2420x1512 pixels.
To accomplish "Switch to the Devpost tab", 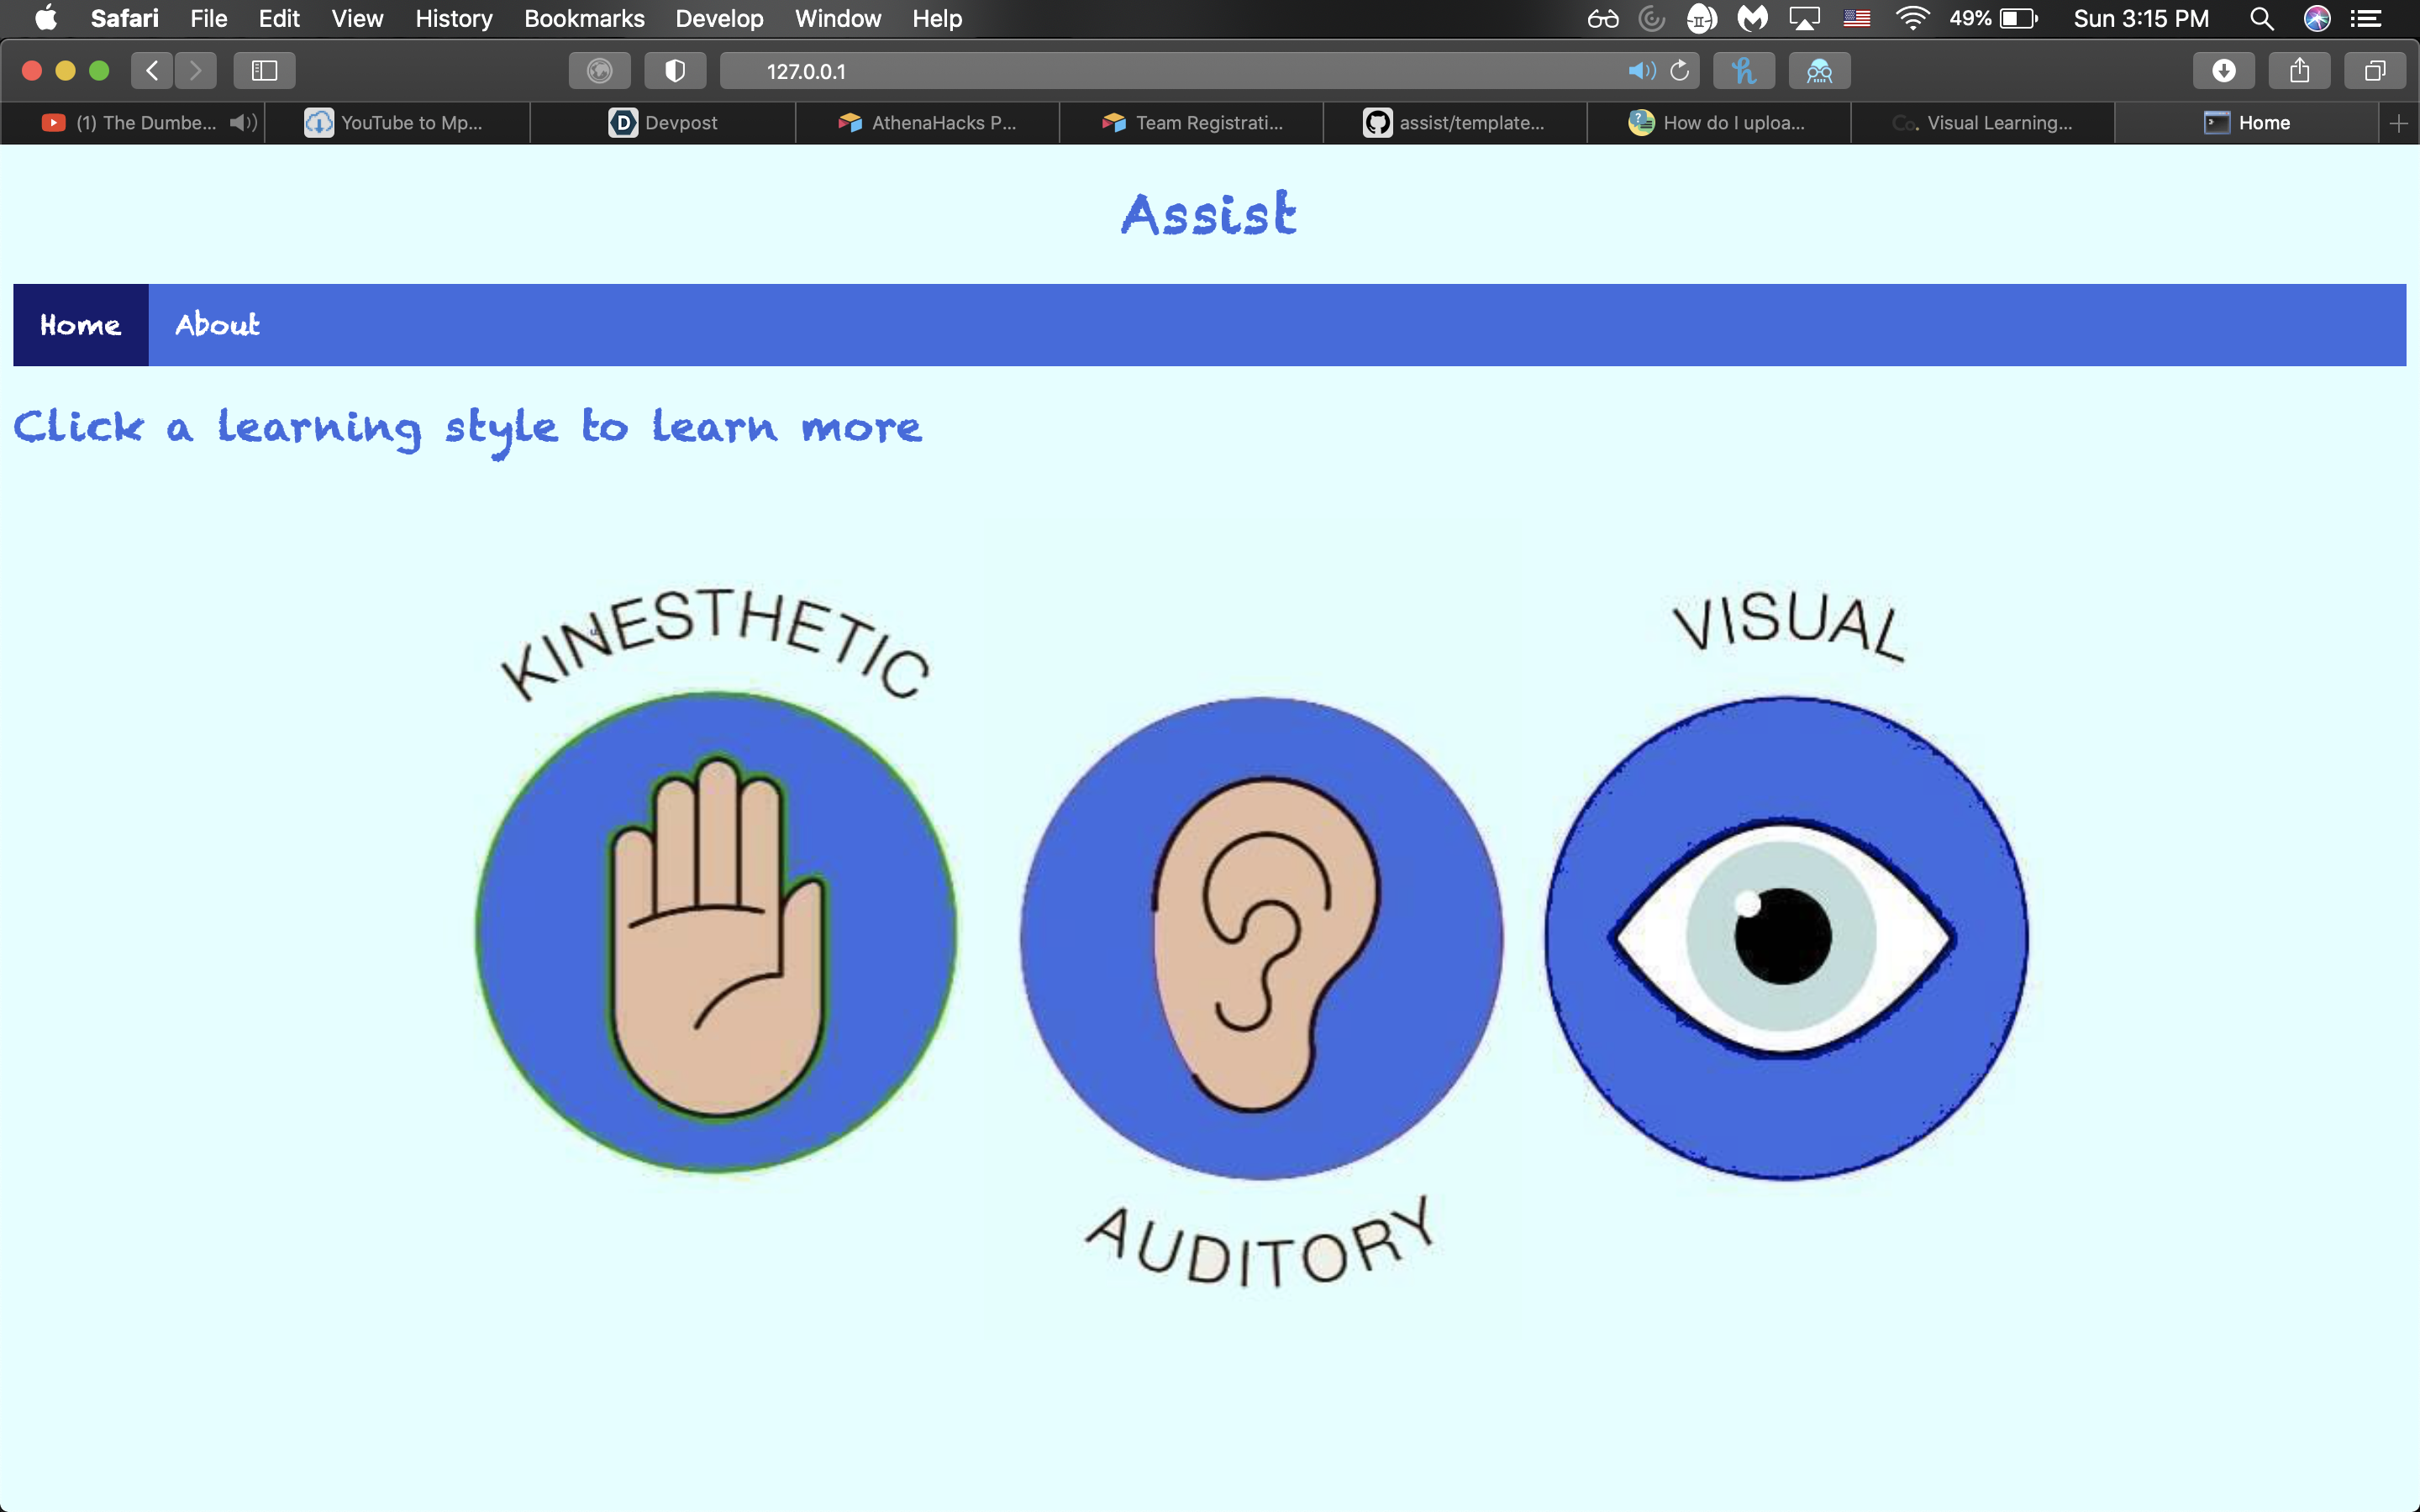I will click(x=663, y=123).
